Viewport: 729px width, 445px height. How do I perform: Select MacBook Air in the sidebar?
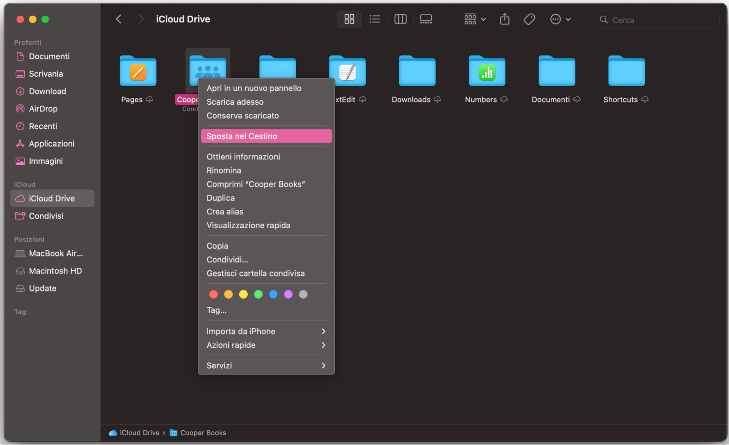point(53,254)
